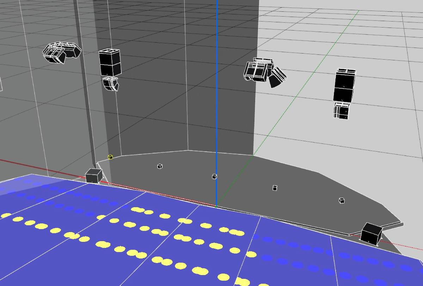Click the blue vertical Z axis line
The height and width of the screenshot is (286, 423).
click(x=216, y=106)
